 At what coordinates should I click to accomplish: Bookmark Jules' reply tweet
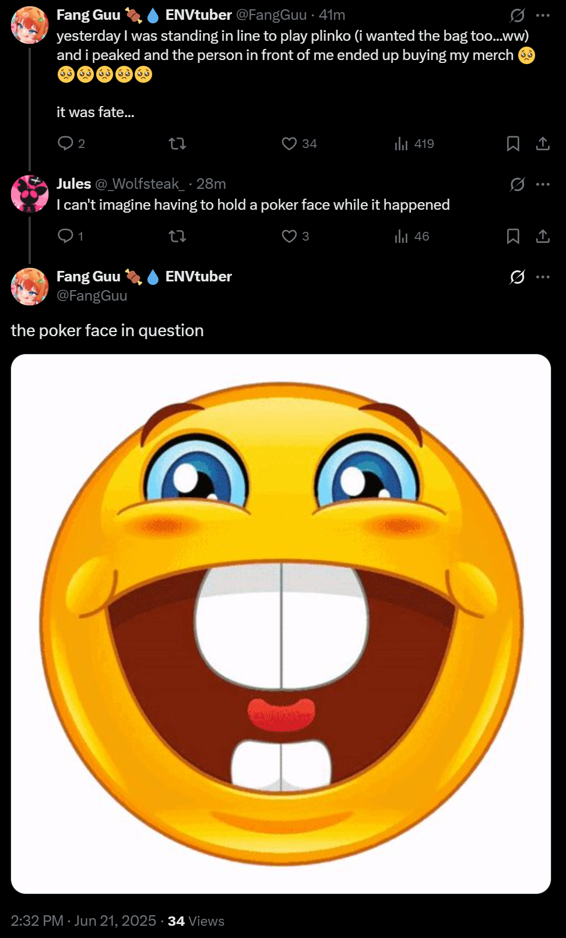[513, 236]
